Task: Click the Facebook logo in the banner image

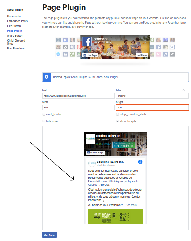Action: tap(87, 42)
